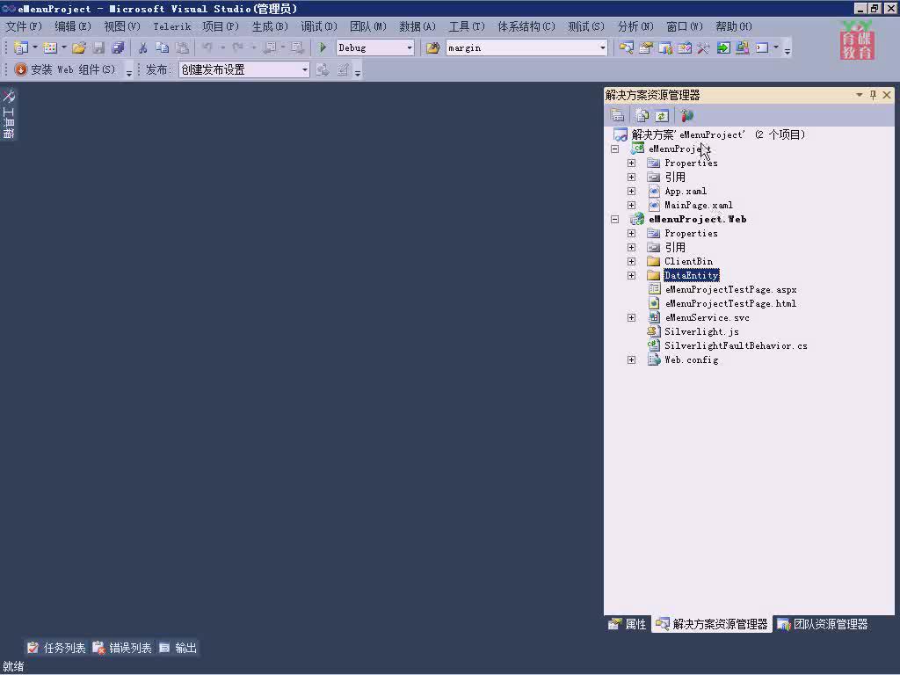Click the Copy icon in toolbar

[163, 47]
